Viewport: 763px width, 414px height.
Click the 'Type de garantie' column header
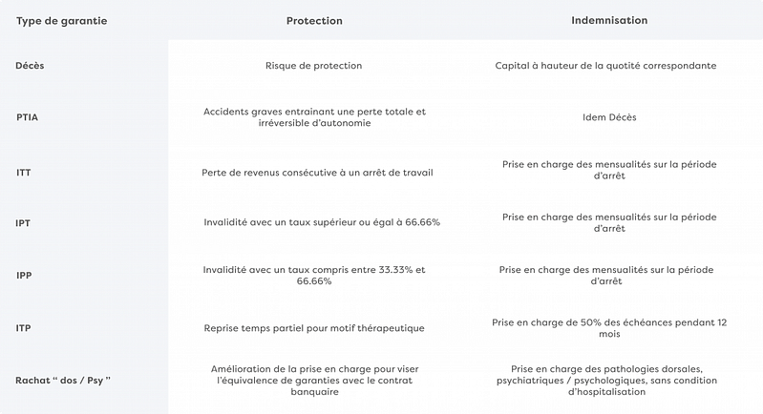[61, 21]
